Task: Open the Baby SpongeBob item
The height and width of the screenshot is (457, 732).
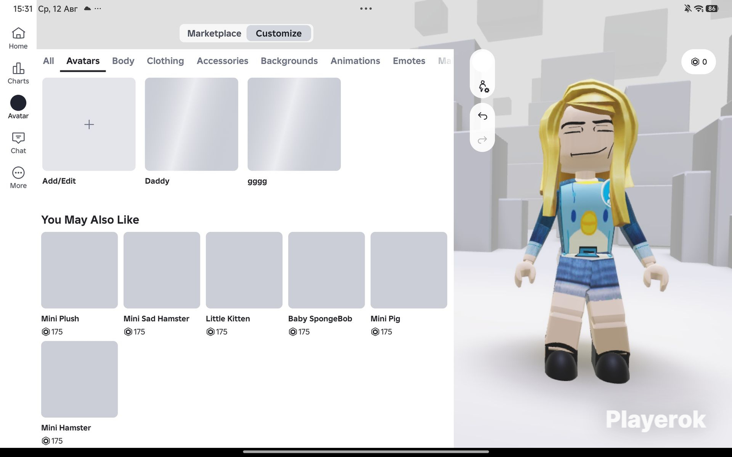Action: (x=327, y=270)
